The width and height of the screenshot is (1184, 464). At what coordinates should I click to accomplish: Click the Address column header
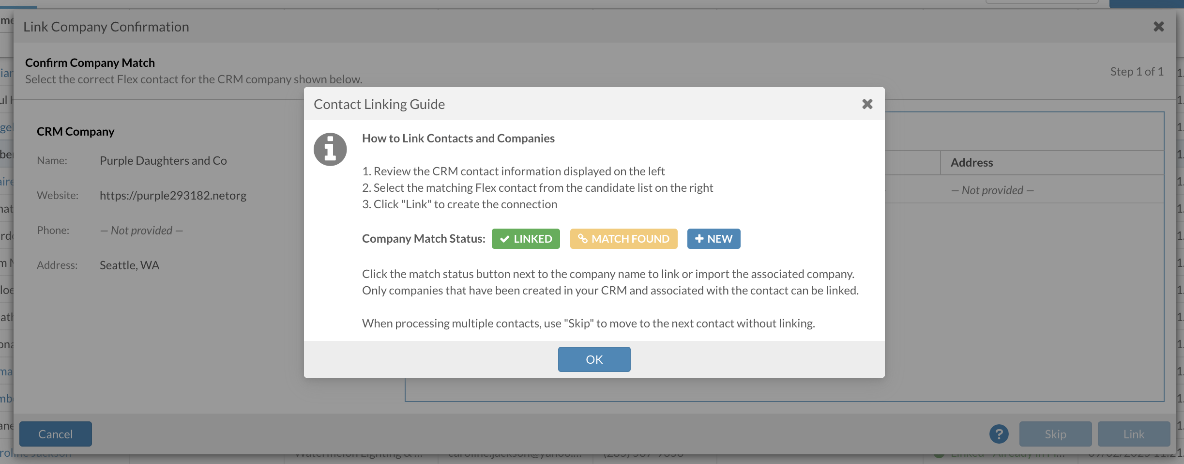click(971, 163)
